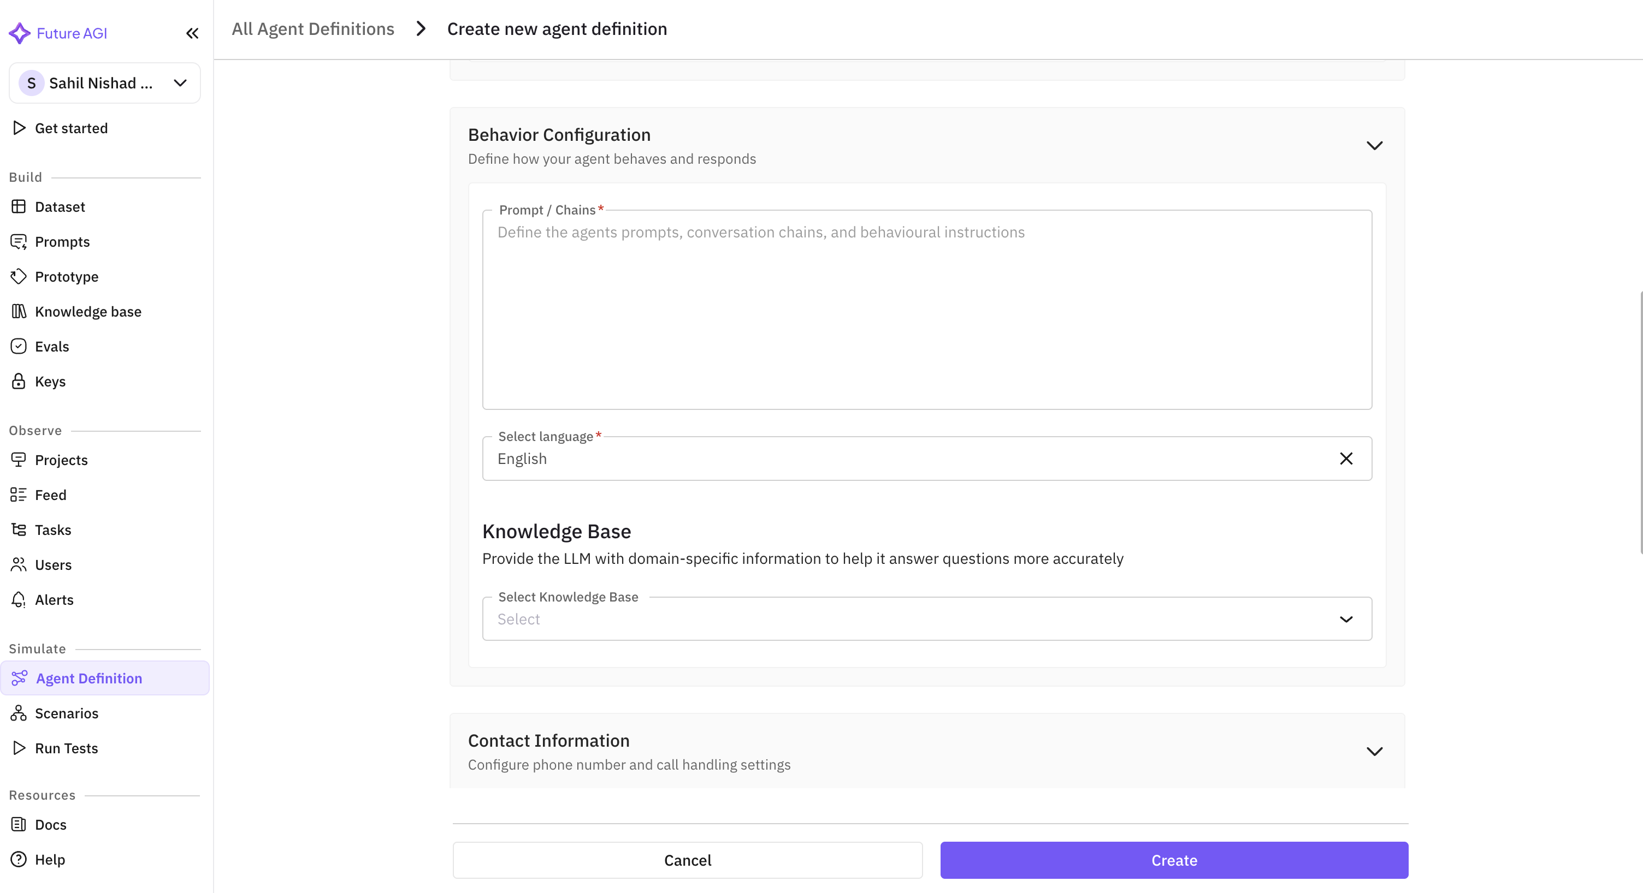Open the Prototype page icon
Viewport: 1643px width, 893px height.
(x=19, y=277)
